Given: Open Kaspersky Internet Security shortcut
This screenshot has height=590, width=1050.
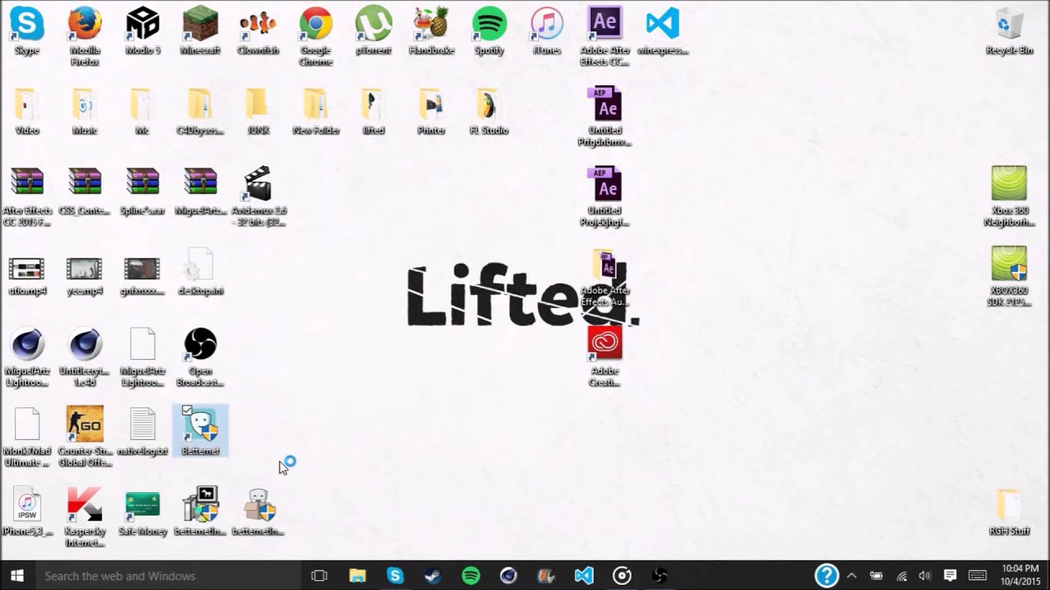Looking at the screenshot, I should pyautogui.click(x=84, y=518).
